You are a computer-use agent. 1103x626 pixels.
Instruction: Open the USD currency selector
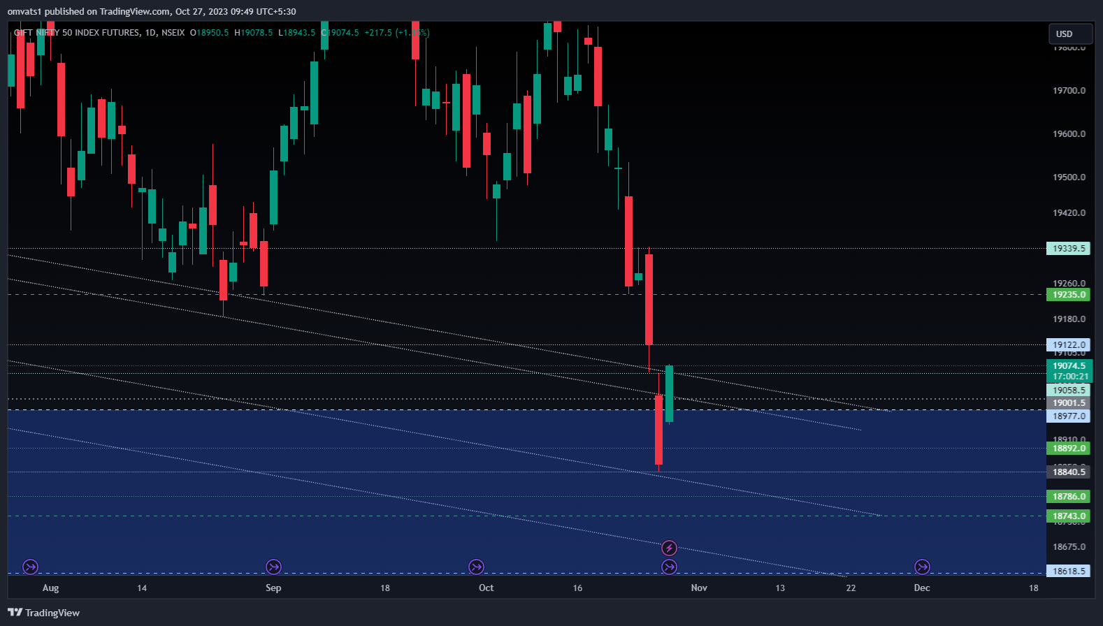(1070, 34)
